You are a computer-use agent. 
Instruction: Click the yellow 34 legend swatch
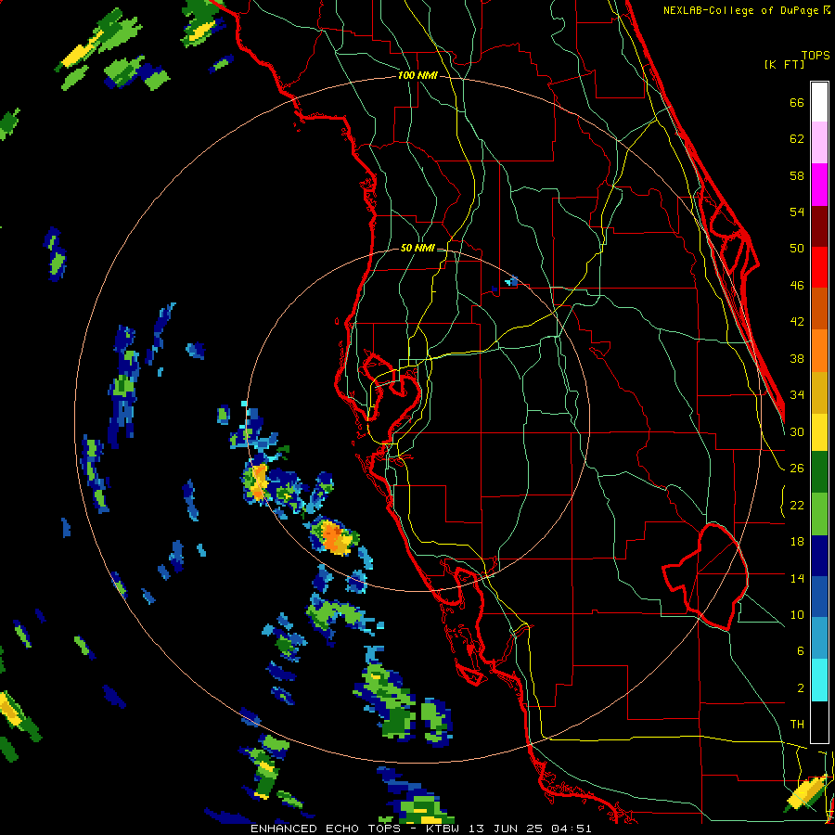[x=819, y=432]
